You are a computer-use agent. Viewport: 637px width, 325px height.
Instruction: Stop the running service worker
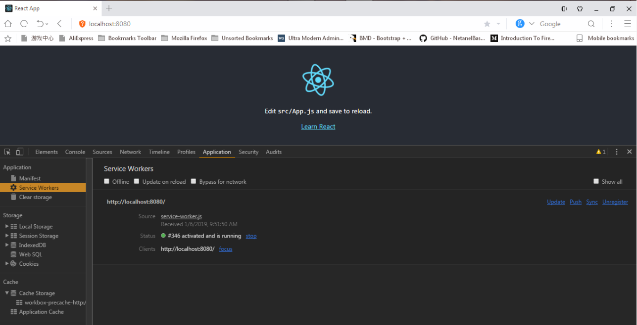click(x=251, y=236)
